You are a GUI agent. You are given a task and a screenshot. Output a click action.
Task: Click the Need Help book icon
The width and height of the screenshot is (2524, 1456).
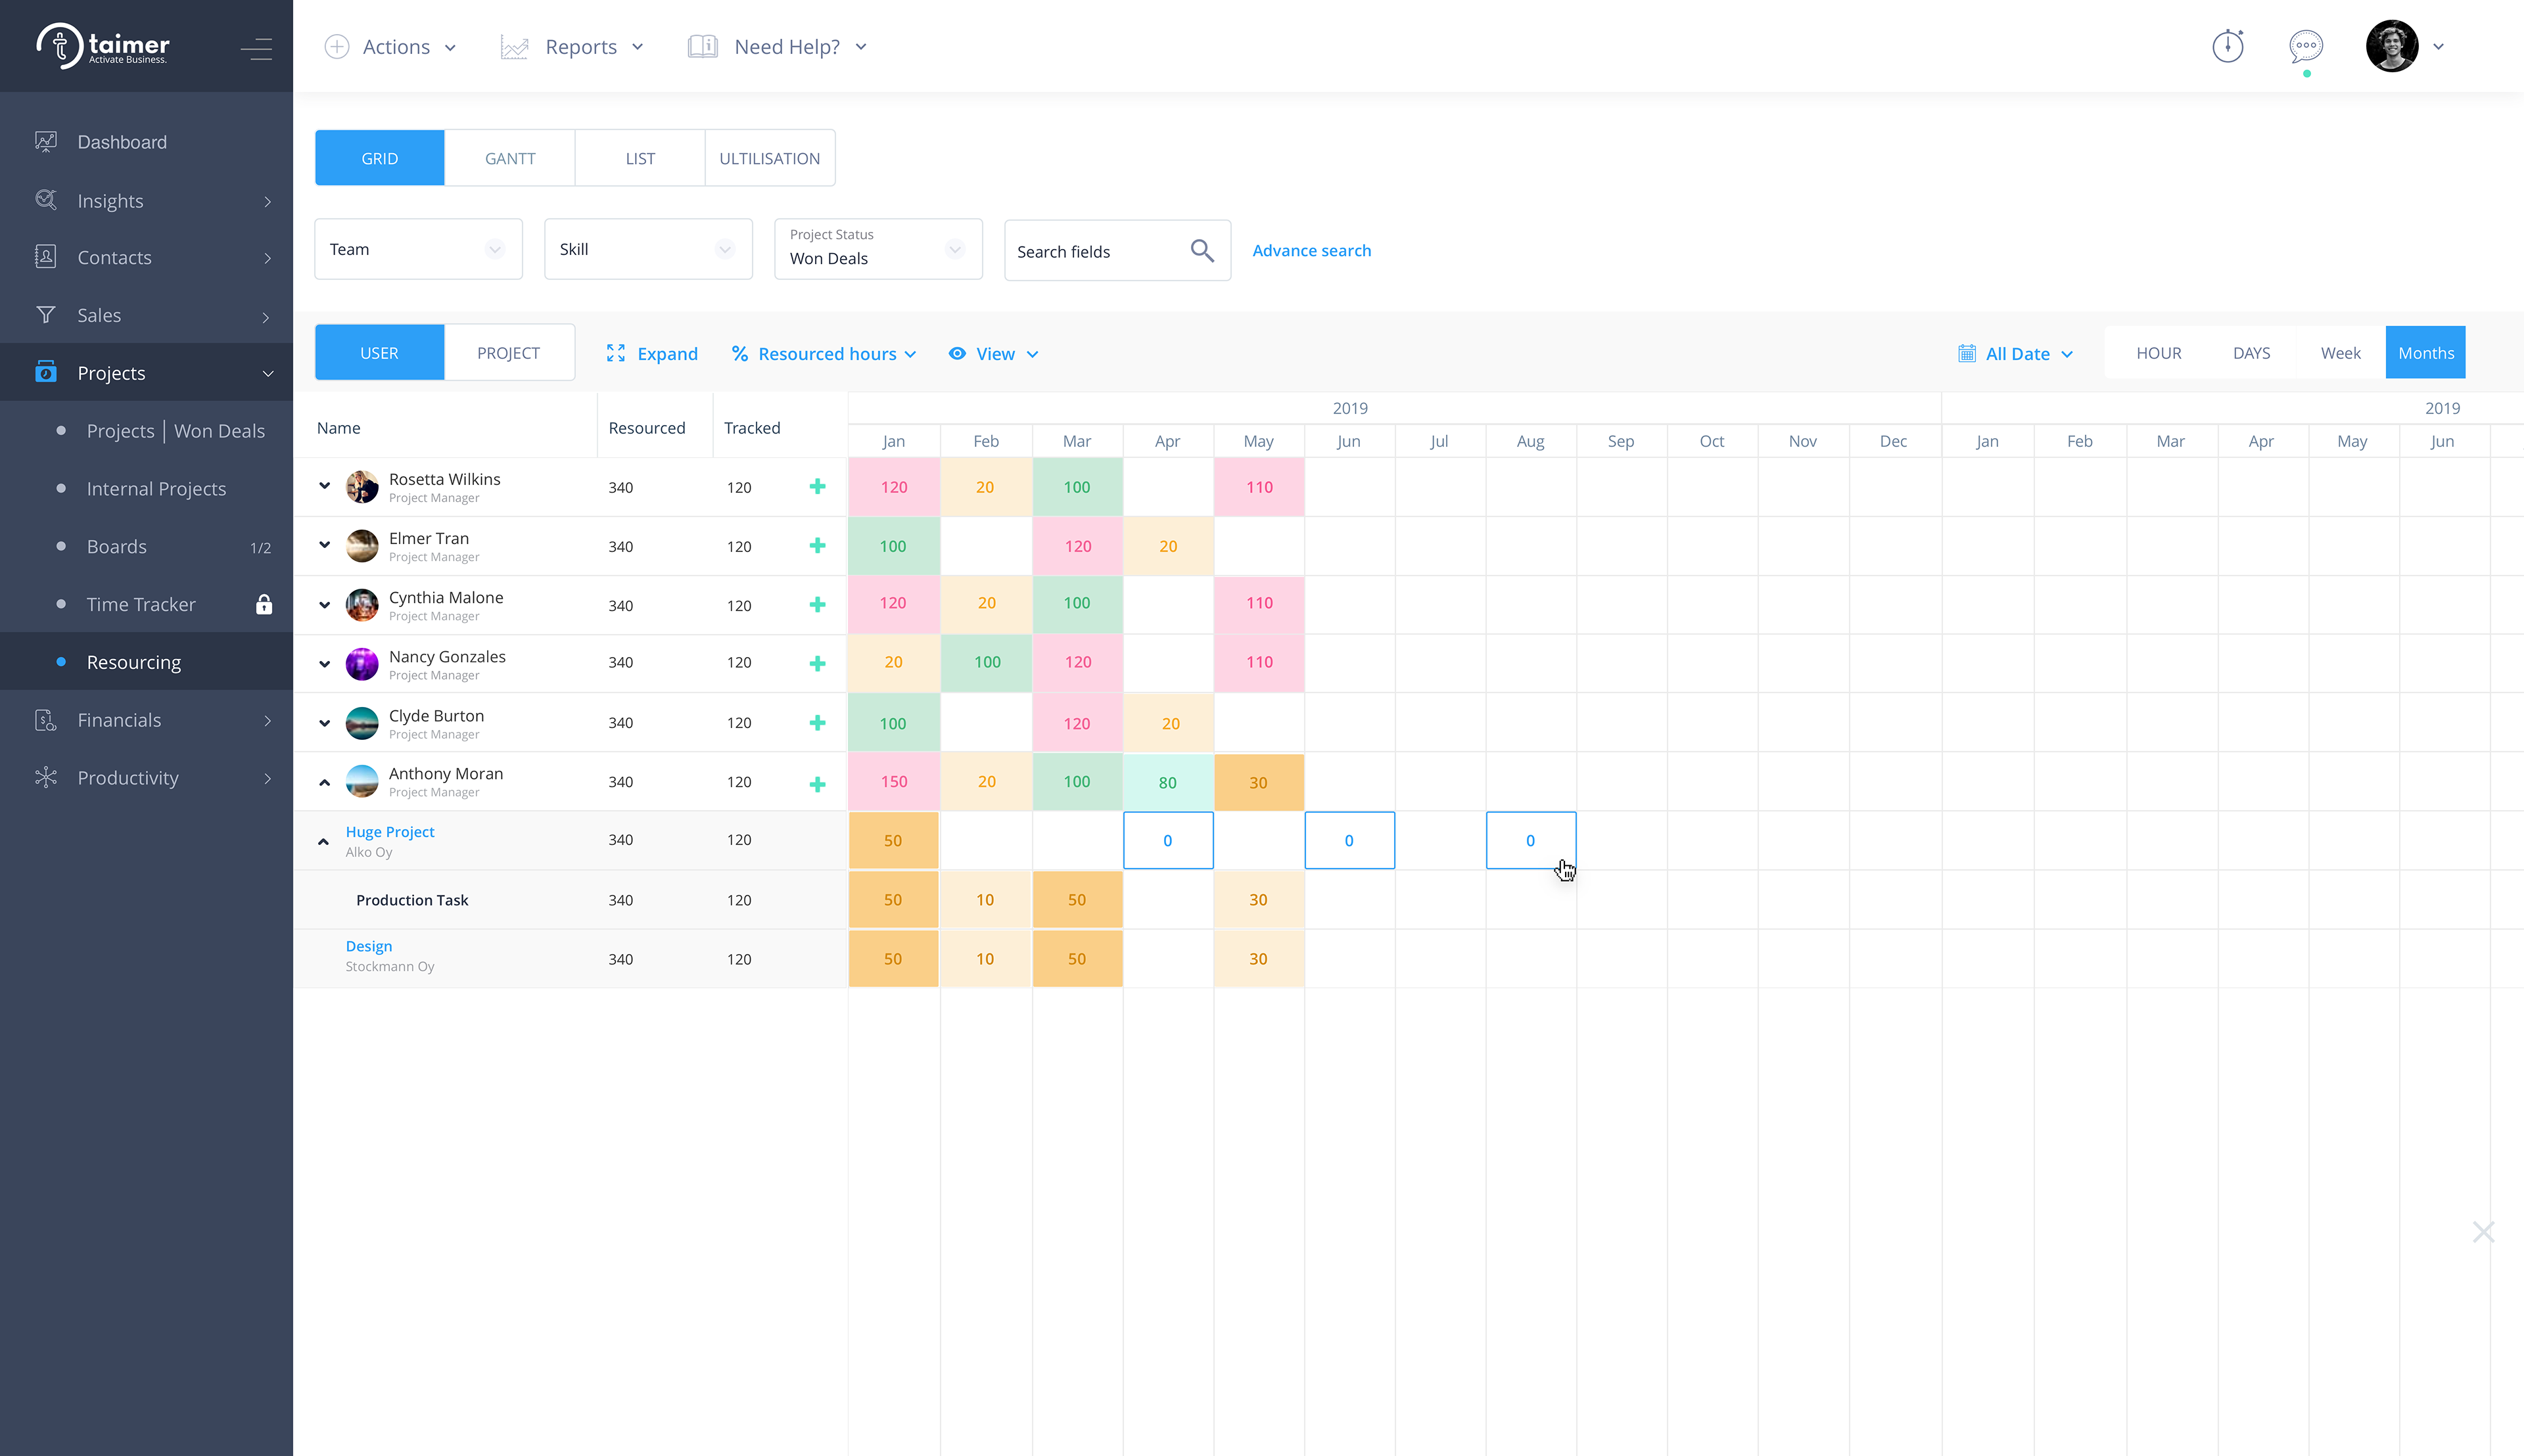[702, 46]
